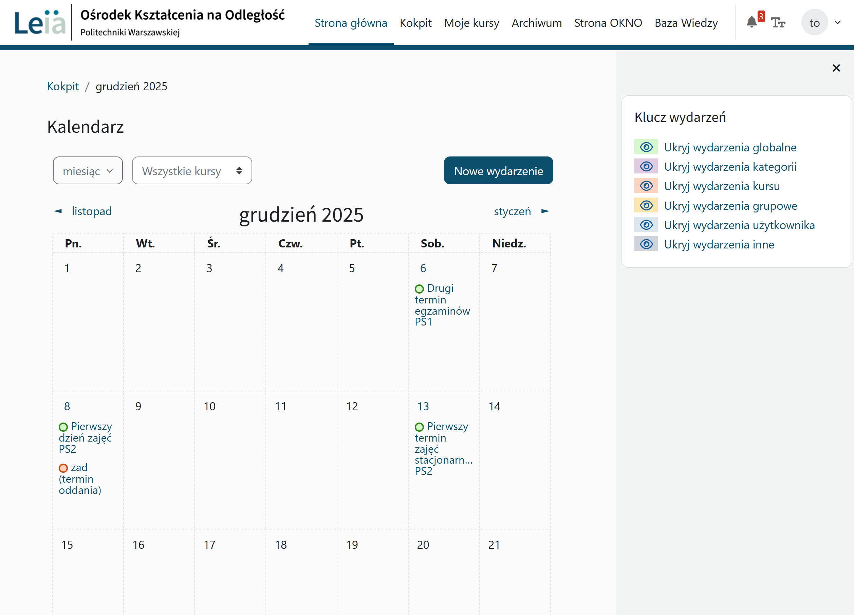Open event Drugi termin egzaminów PS1
The width and height of the screenshot is (854, 615).
tap(442, 305)
